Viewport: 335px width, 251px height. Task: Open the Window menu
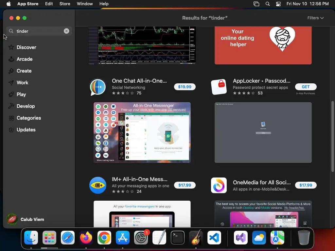(85, 4)
